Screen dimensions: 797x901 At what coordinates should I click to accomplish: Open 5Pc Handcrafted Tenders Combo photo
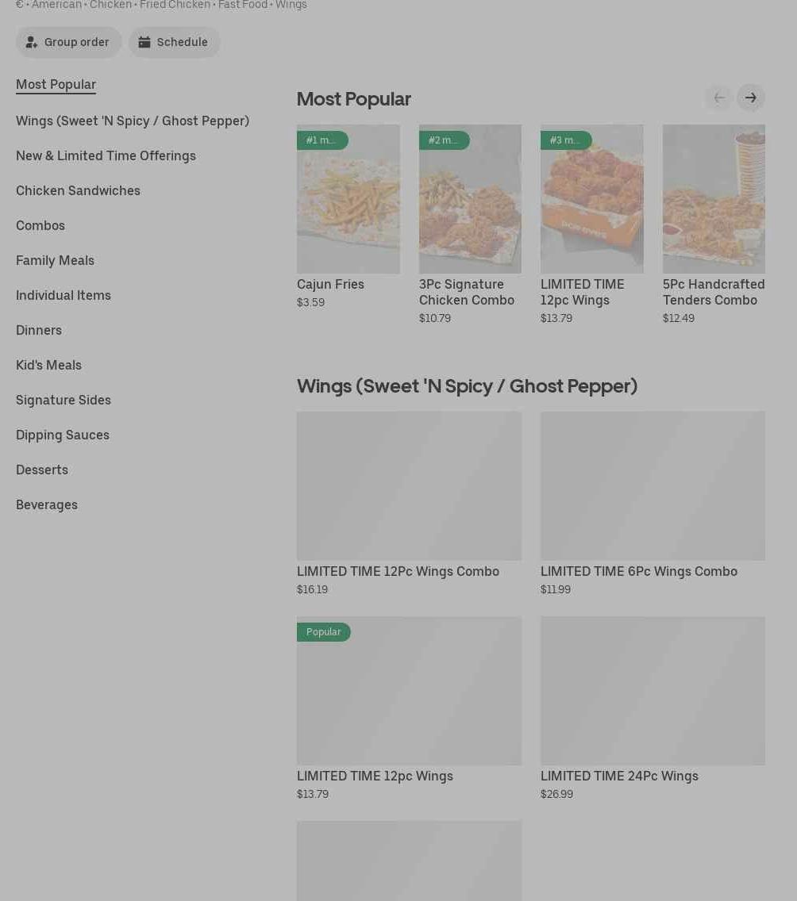click(714, 199)
